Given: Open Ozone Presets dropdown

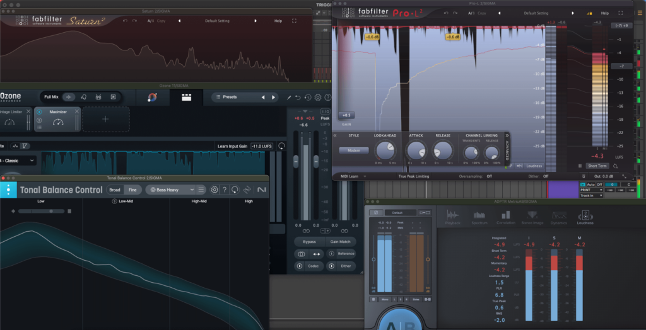Looking at the screenshot, I should [230, 97].
